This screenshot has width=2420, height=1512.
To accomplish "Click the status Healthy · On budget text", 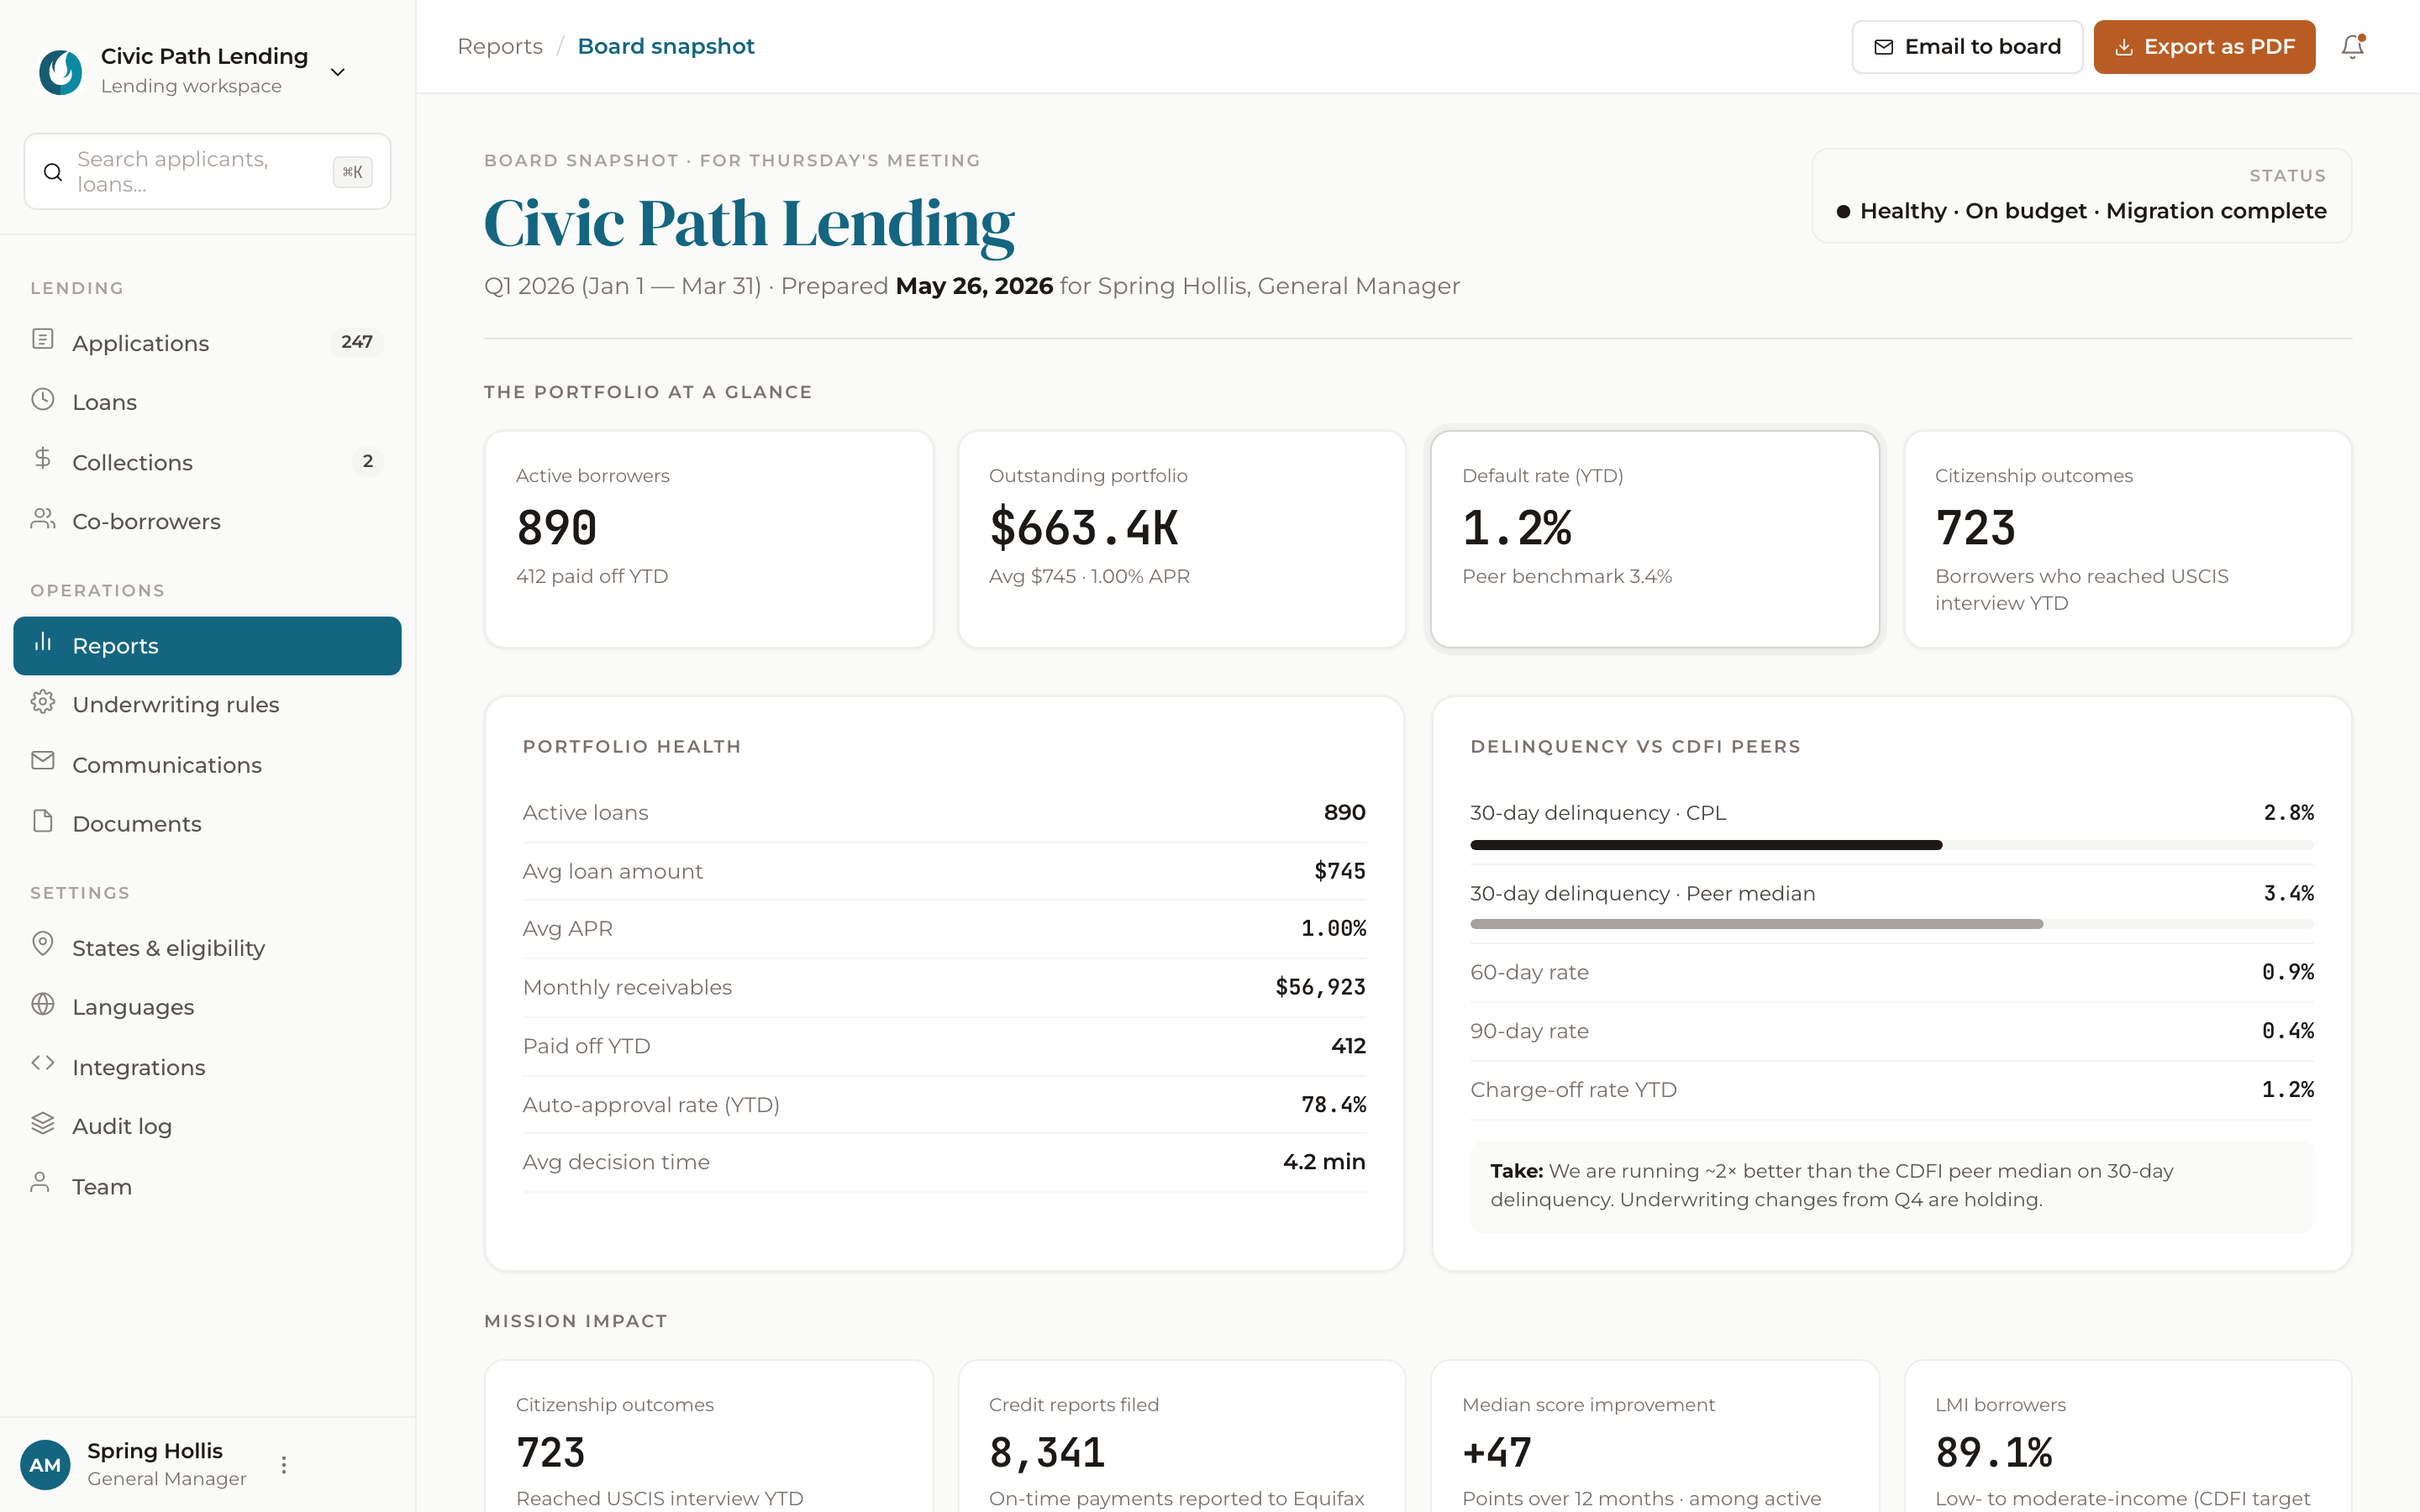I will (x=2093, y=211).
